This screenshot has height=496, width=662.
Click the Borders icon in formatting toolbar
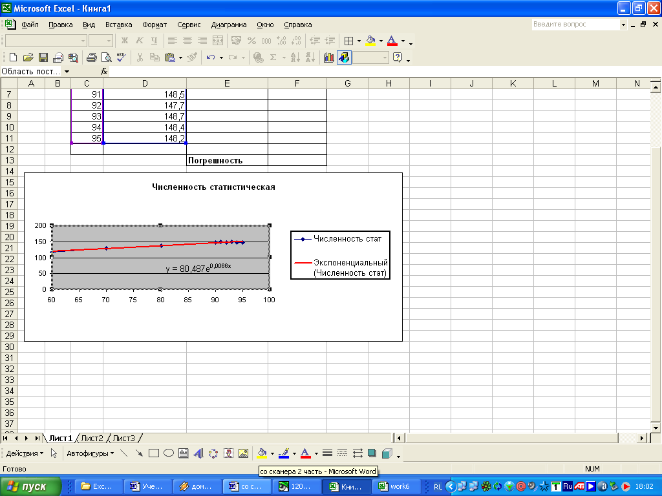pos(348,41)
